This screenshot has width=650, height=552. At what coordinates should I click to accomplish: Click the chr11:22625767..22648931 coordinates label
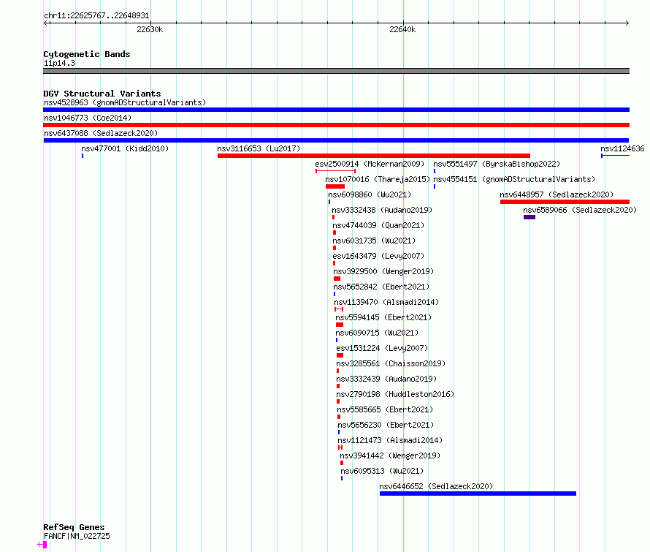click(96, 15)
